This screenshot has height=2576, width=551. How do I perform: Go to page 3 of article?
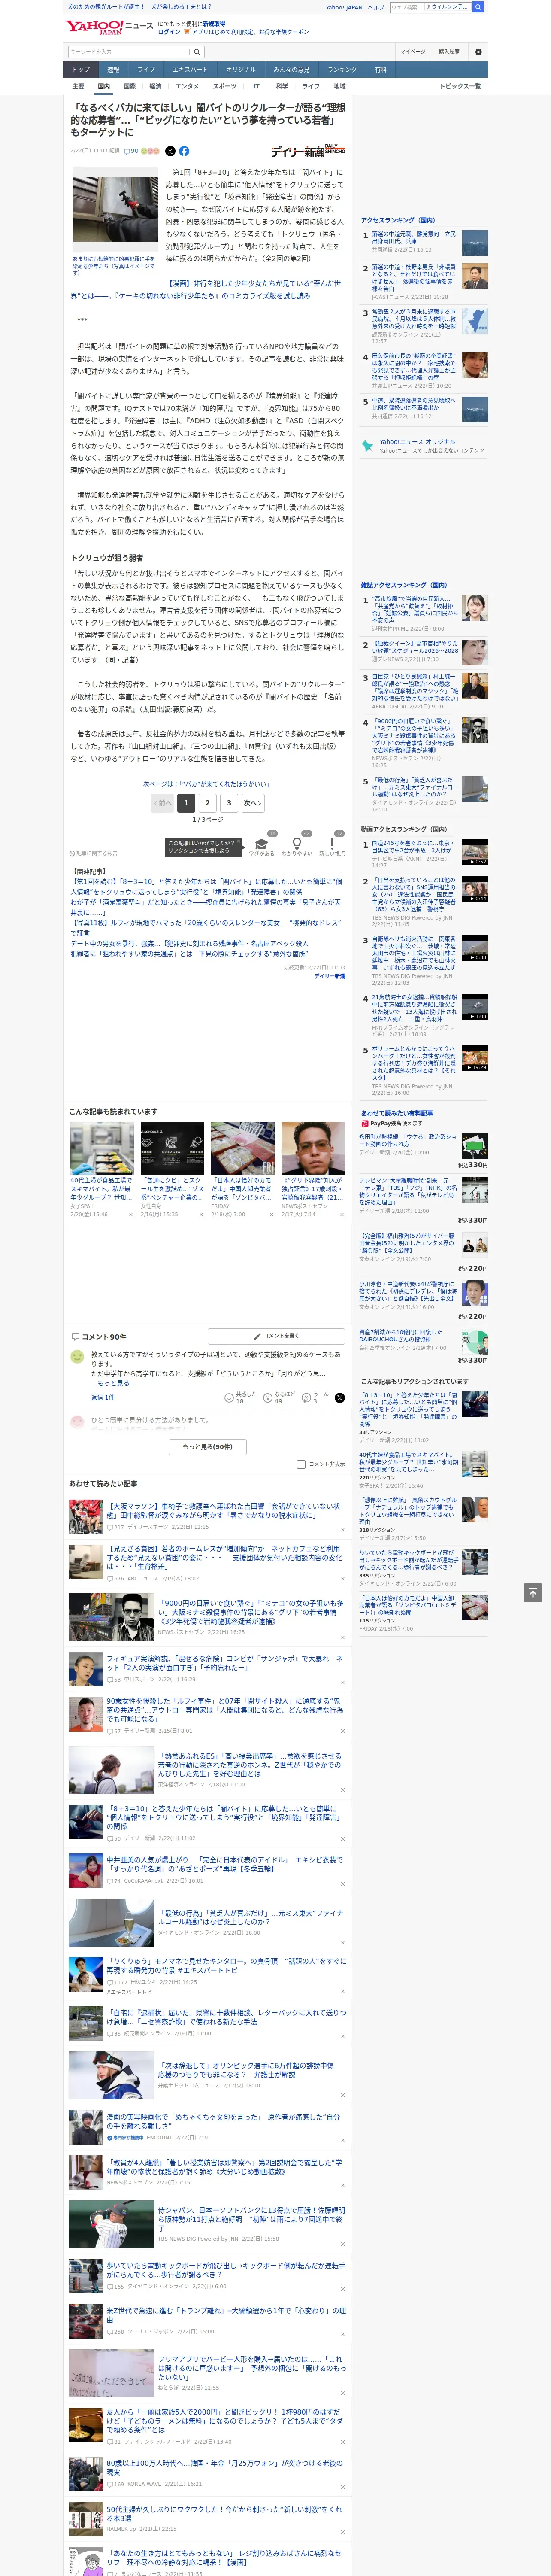point(229,803)
